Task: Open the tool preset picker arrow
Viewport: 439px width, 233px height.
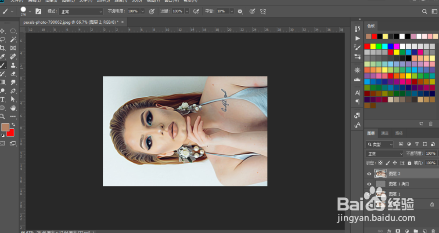Action: click(x=12, y=11)
